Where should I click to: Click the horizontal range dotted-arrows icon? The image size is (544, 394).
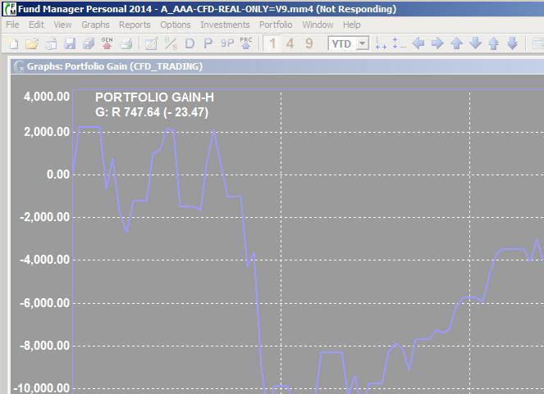[381, 44]
